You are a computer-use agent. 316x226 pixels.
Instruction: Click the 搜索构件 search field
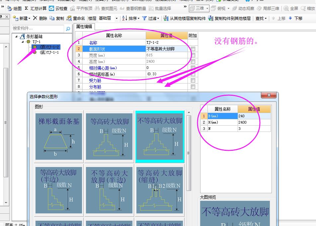click(38, 28)
